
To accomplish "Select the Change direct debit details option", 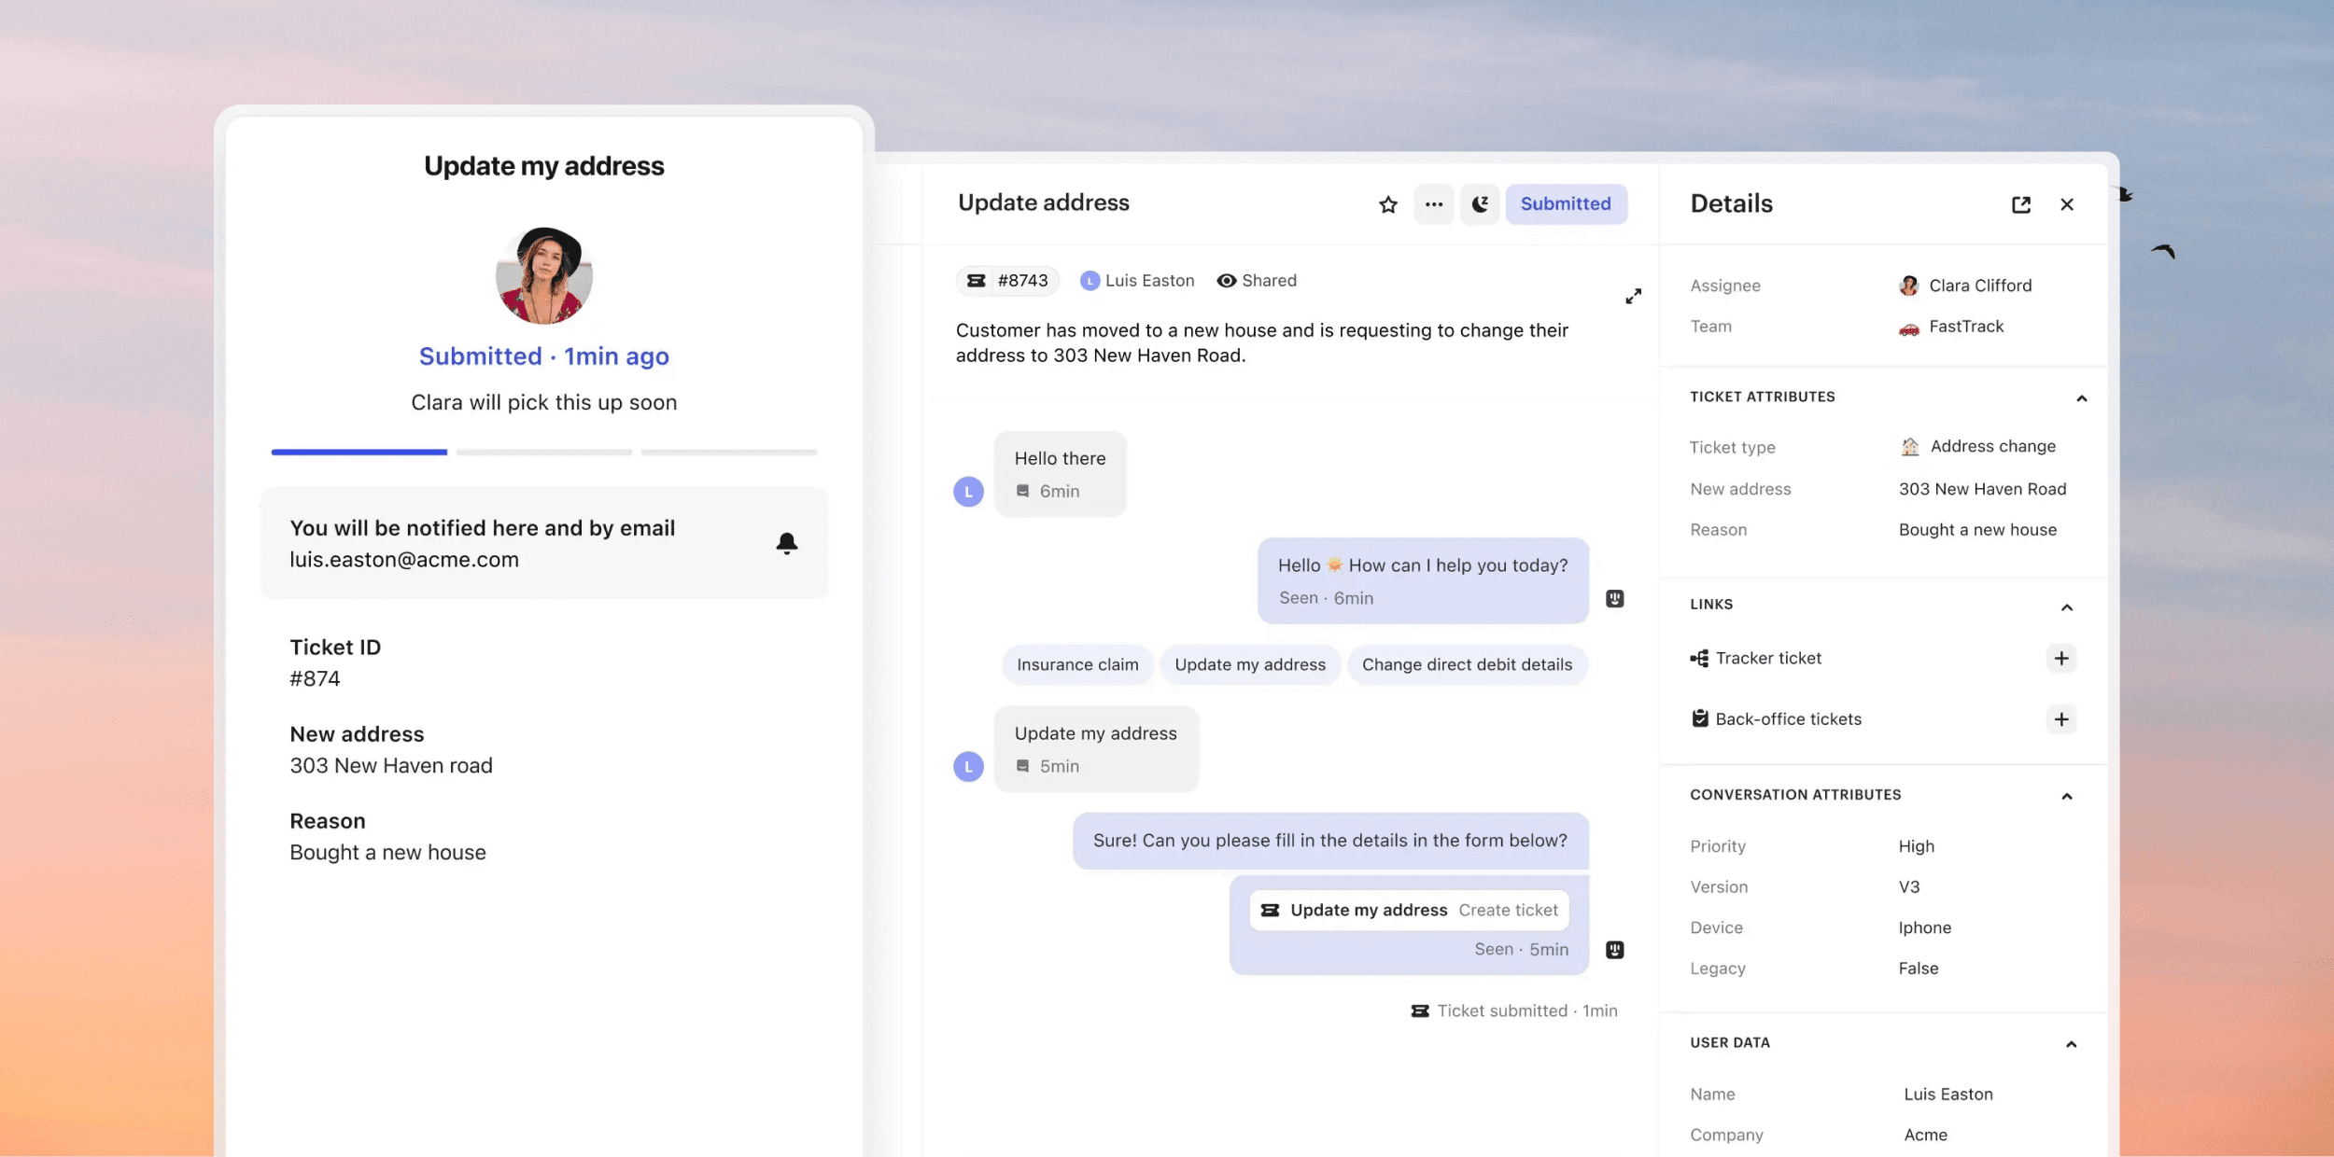I will 1467,664.
